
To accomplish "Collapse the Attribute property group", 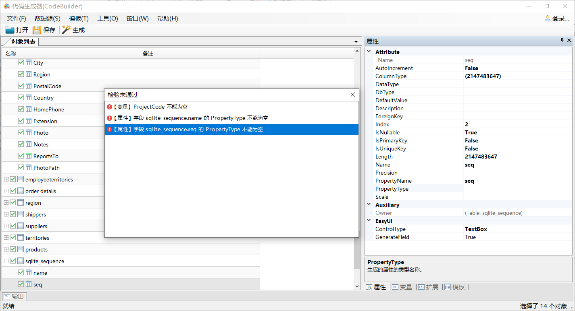I will point(369,52).
